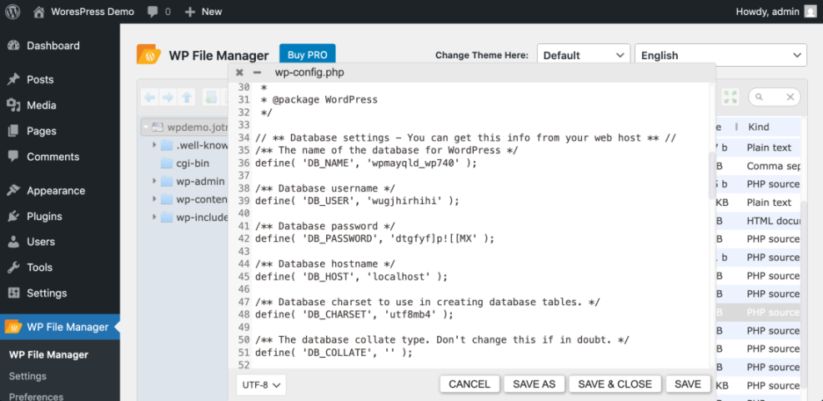
Task: Open the WoresPress Demo site home link
Action: tap(83, 12)
